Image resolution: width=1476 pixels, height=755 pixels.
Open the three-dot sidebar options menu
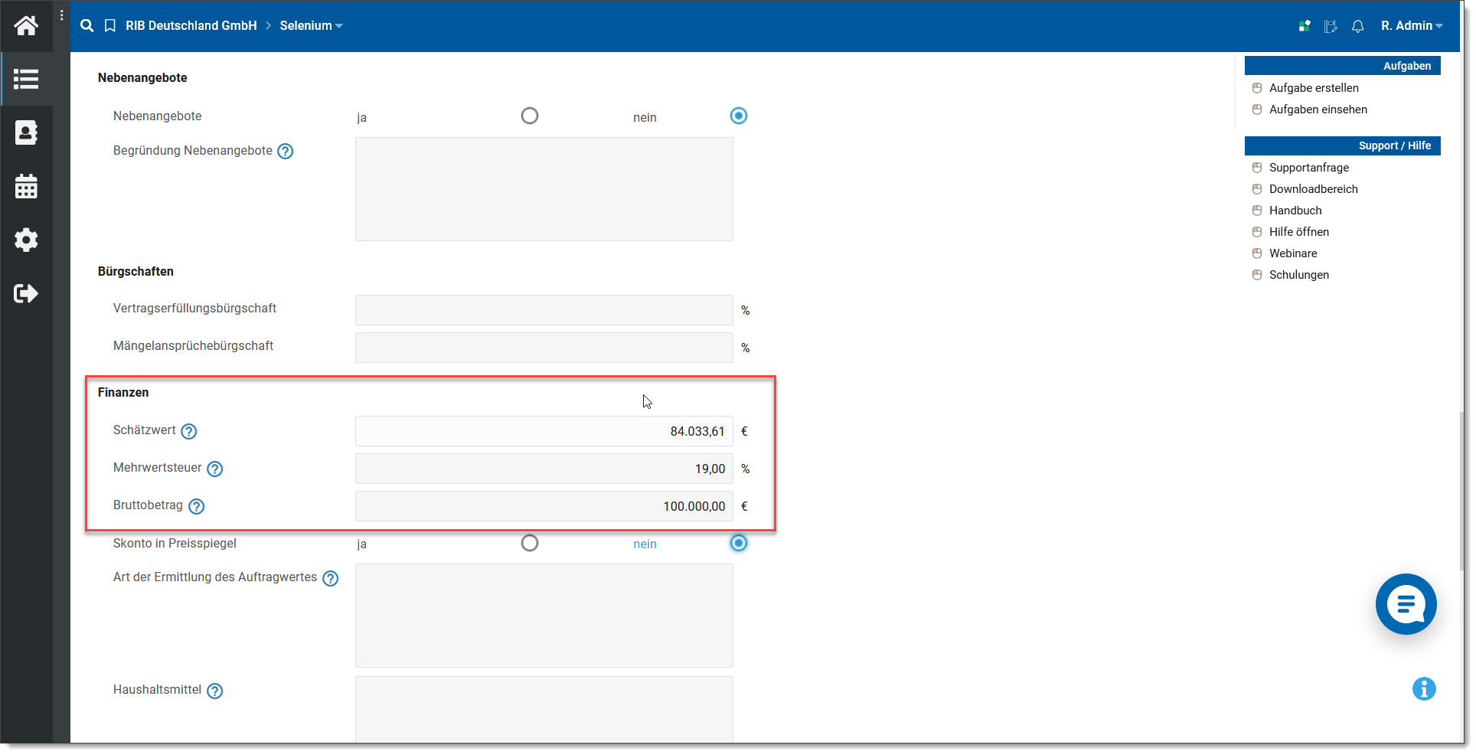(62, 15)
